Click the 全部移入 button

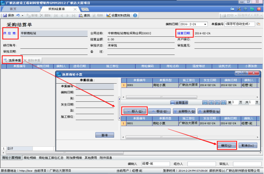(x=184, y=111)
